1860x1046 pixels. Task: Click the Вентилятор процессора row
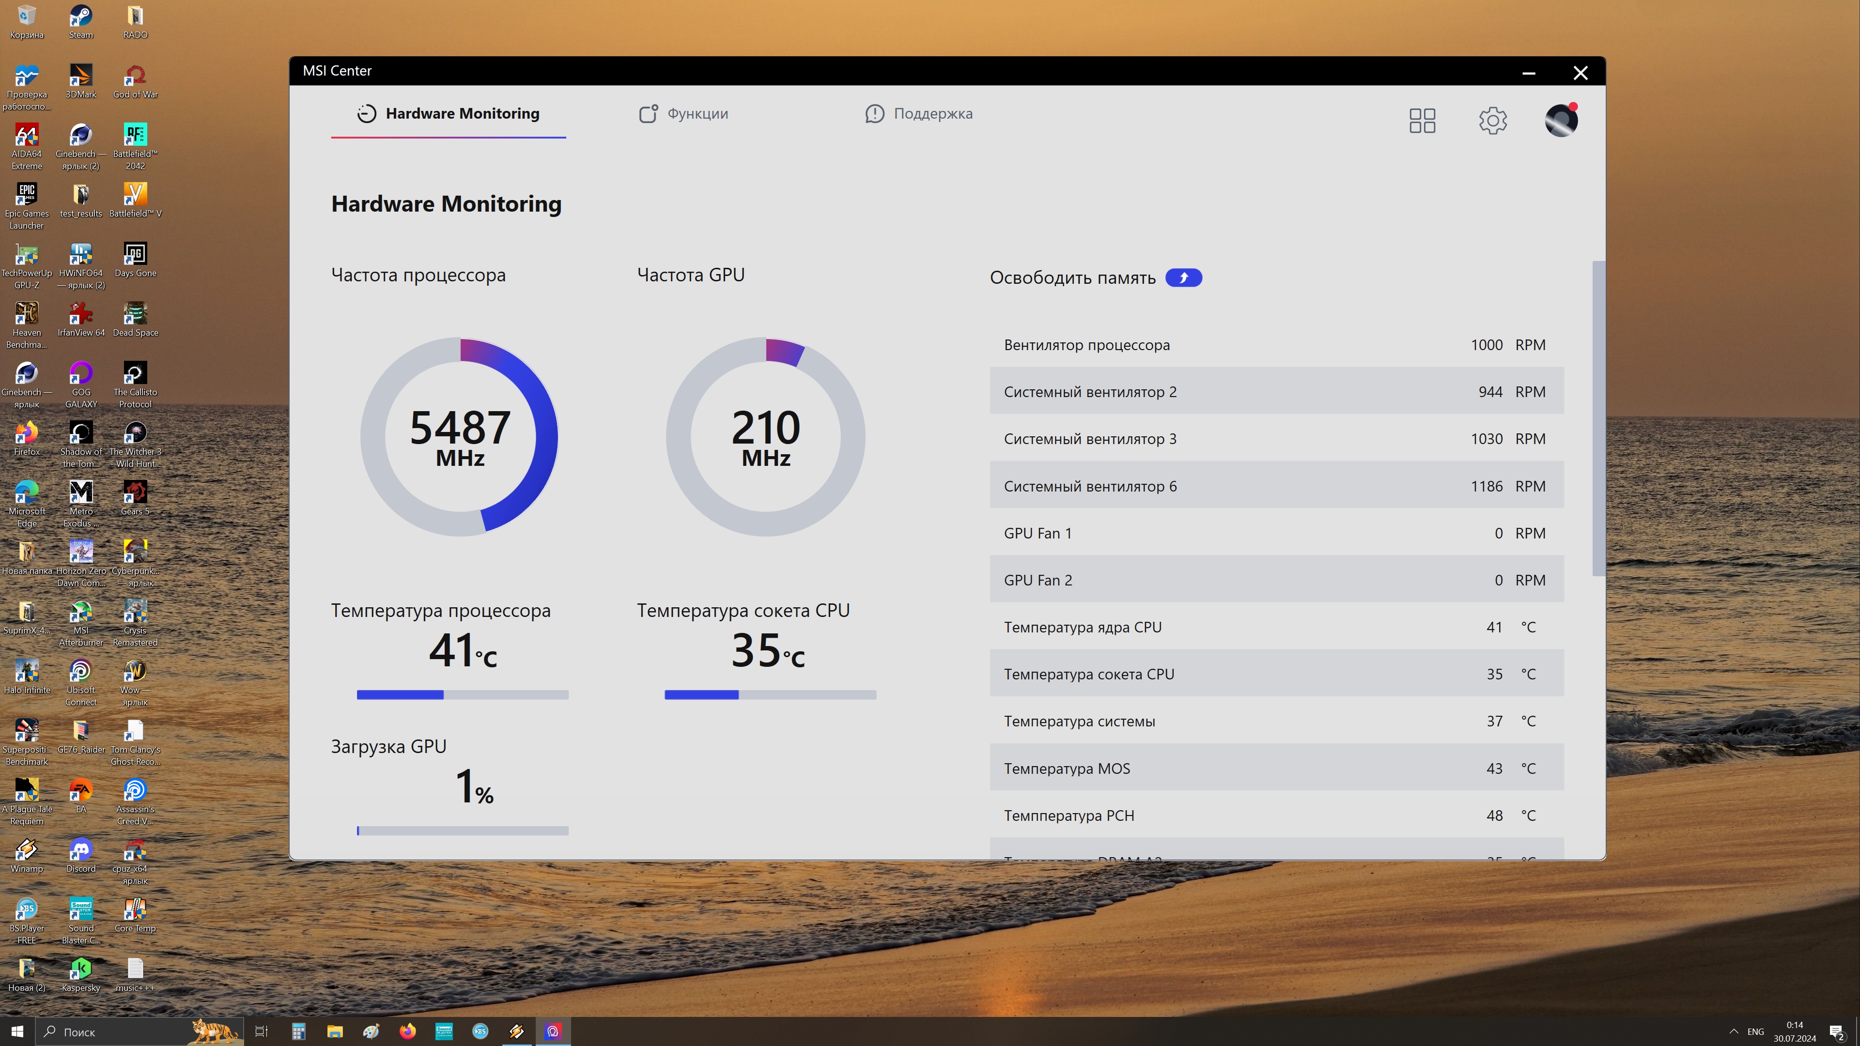point(1276,345)
